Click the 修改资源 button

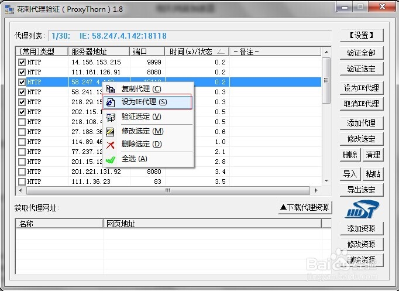(x=362, y=244)
